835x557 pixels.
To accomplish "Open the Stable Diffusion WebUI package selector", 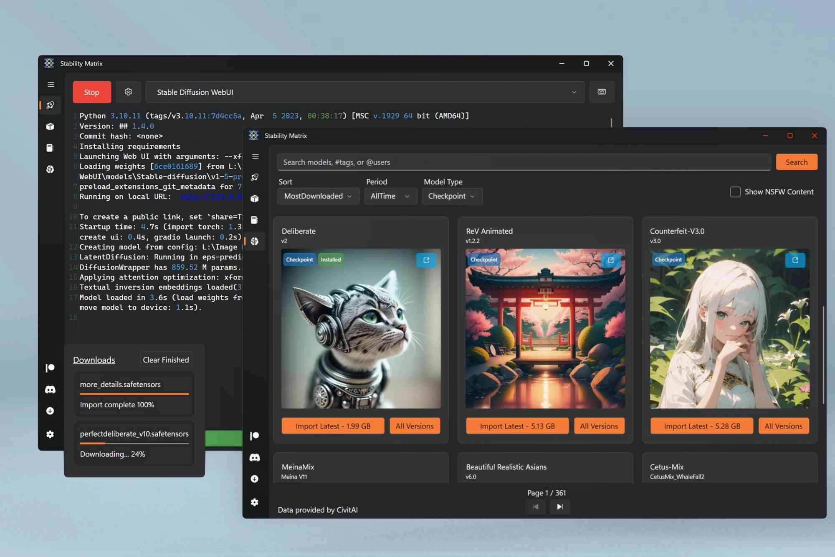I will pos(365,92).
